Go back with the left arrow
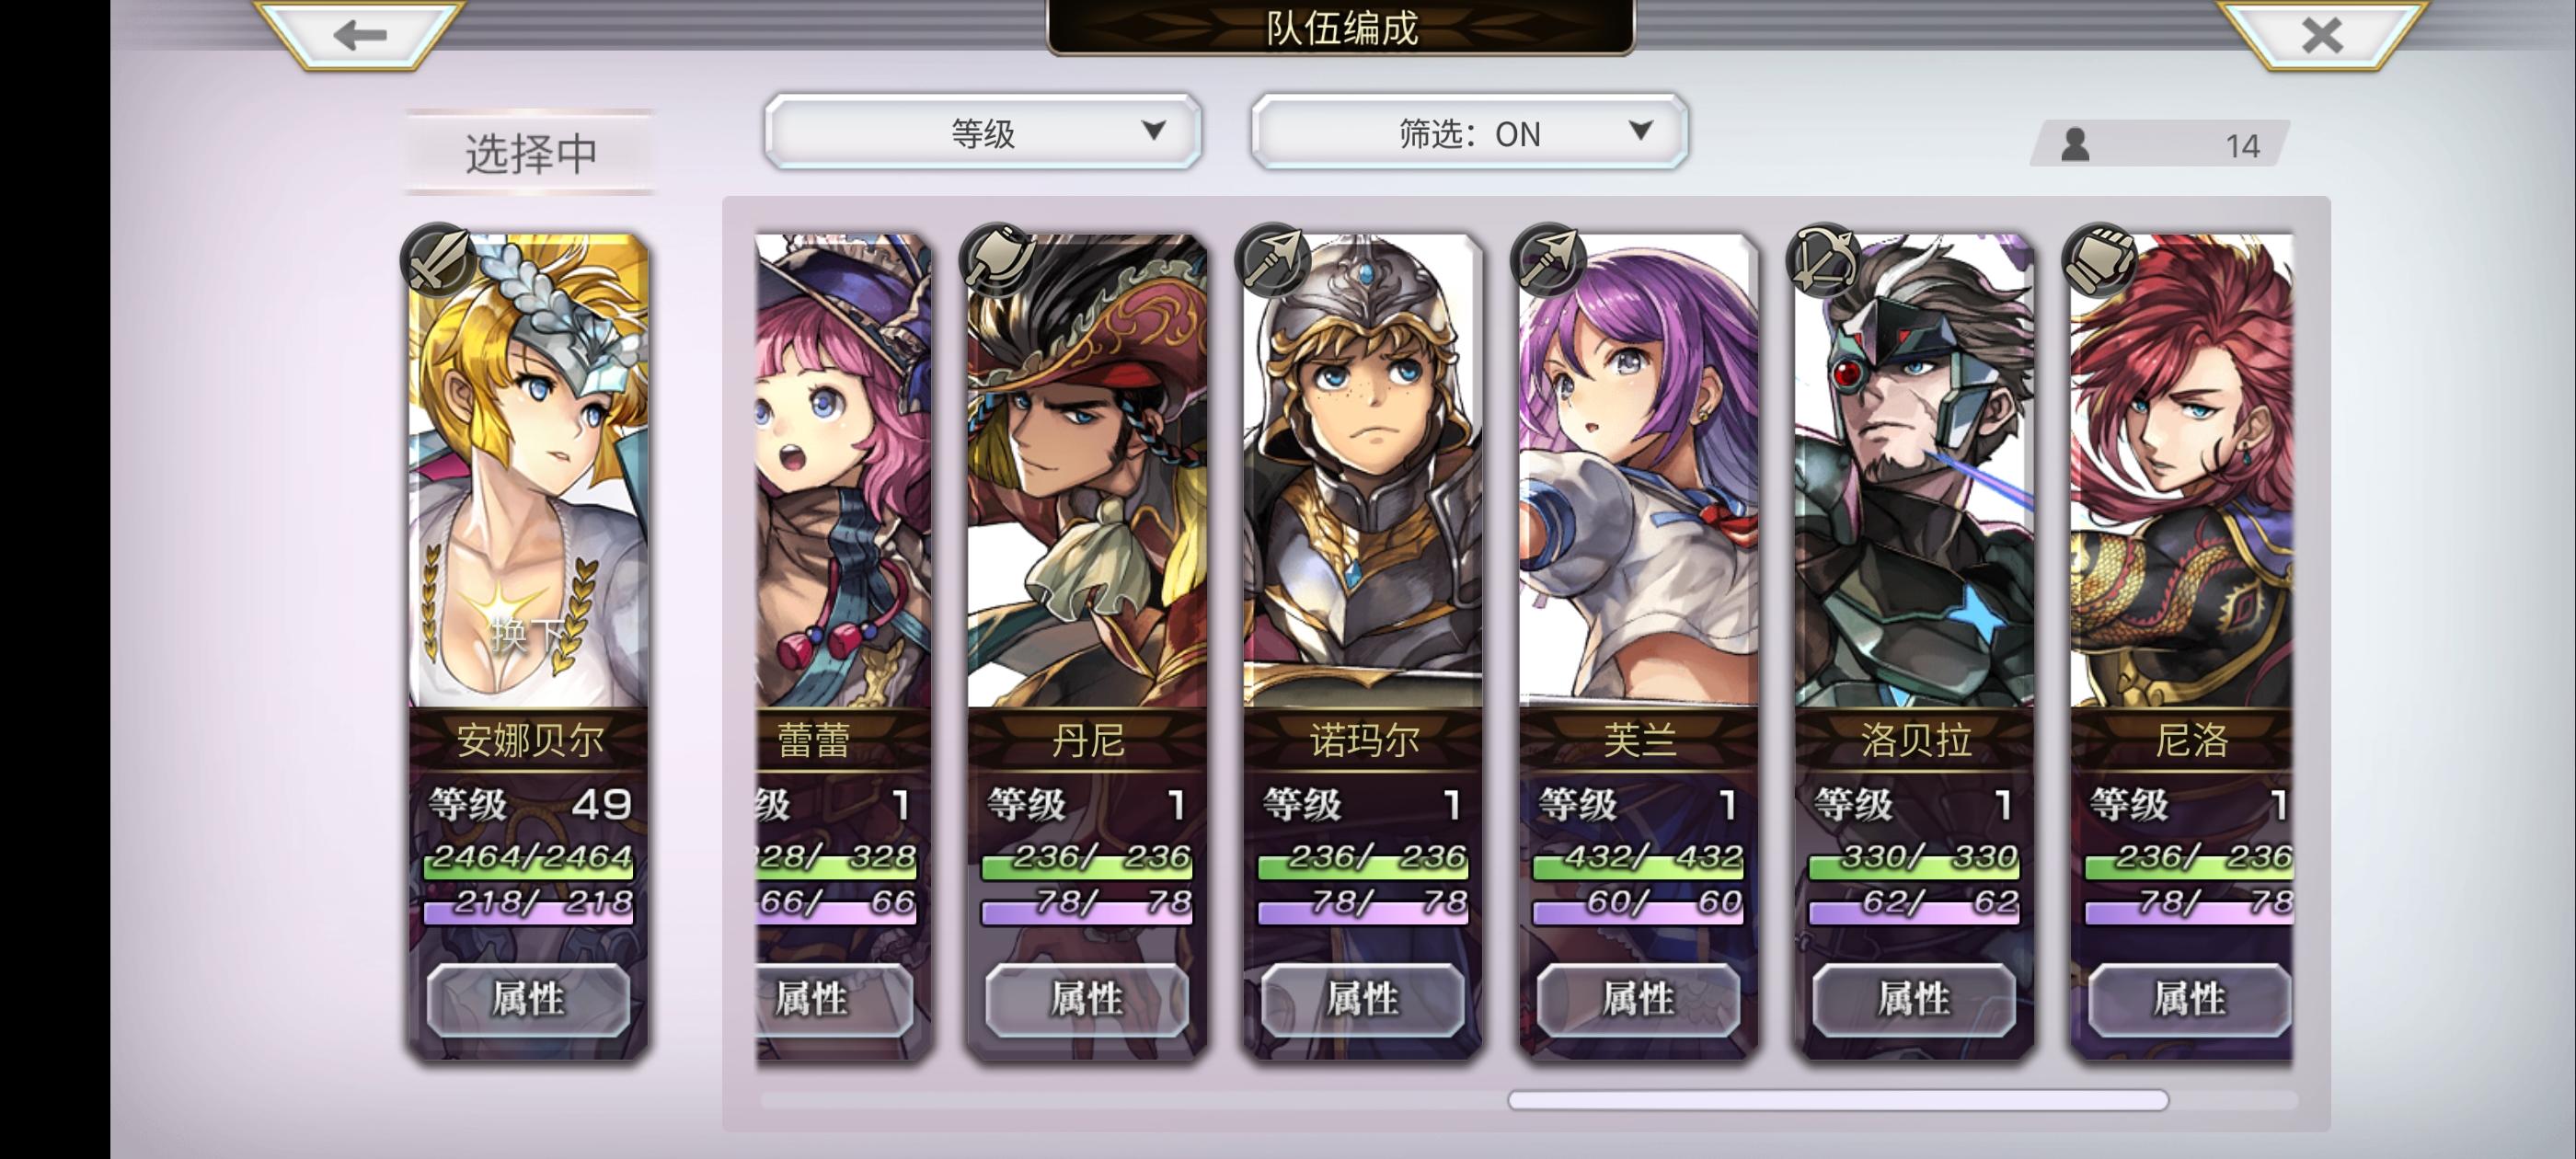The height and width of the screenshot is (1159, 2576). tap(360, 35)
